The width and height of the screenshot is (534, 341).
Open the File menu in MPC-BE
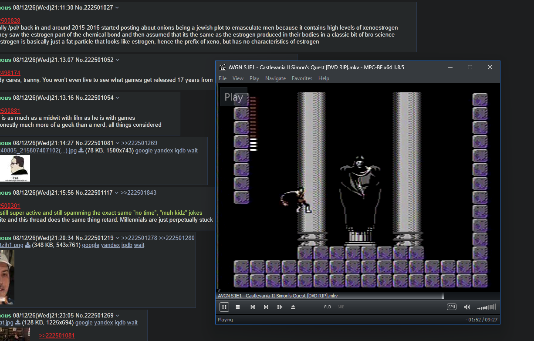[x=223, y=78]
